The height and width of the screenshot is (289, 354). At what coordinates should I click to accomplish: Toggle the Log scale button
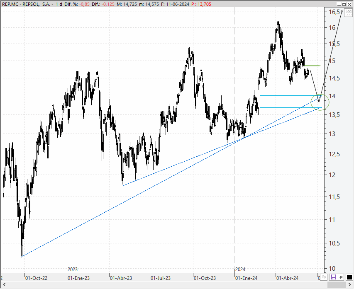[348, 12]
